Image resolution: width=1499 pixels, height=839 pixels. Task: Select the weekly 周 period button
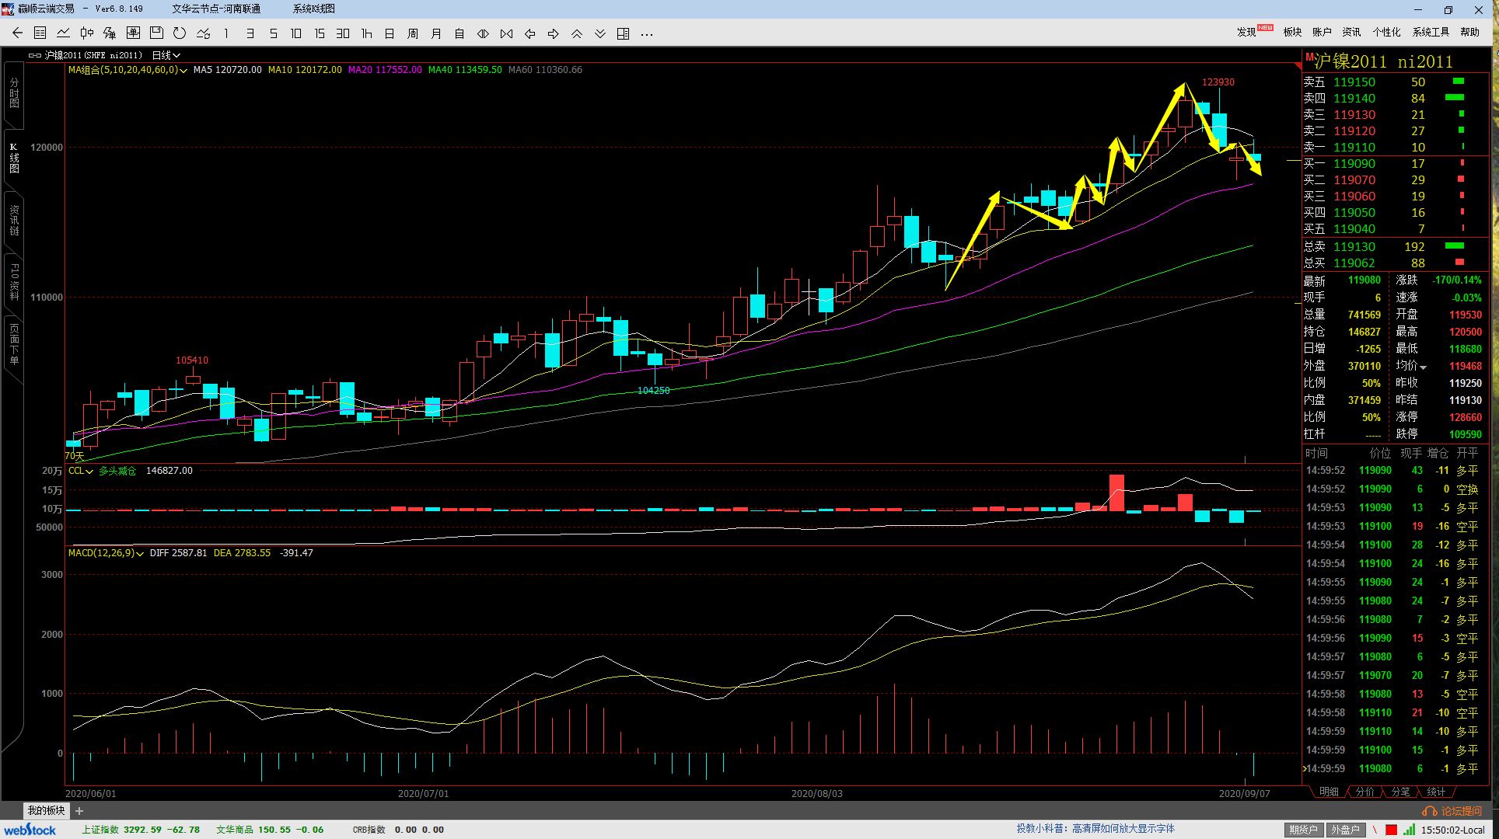[x=413, y=33]
